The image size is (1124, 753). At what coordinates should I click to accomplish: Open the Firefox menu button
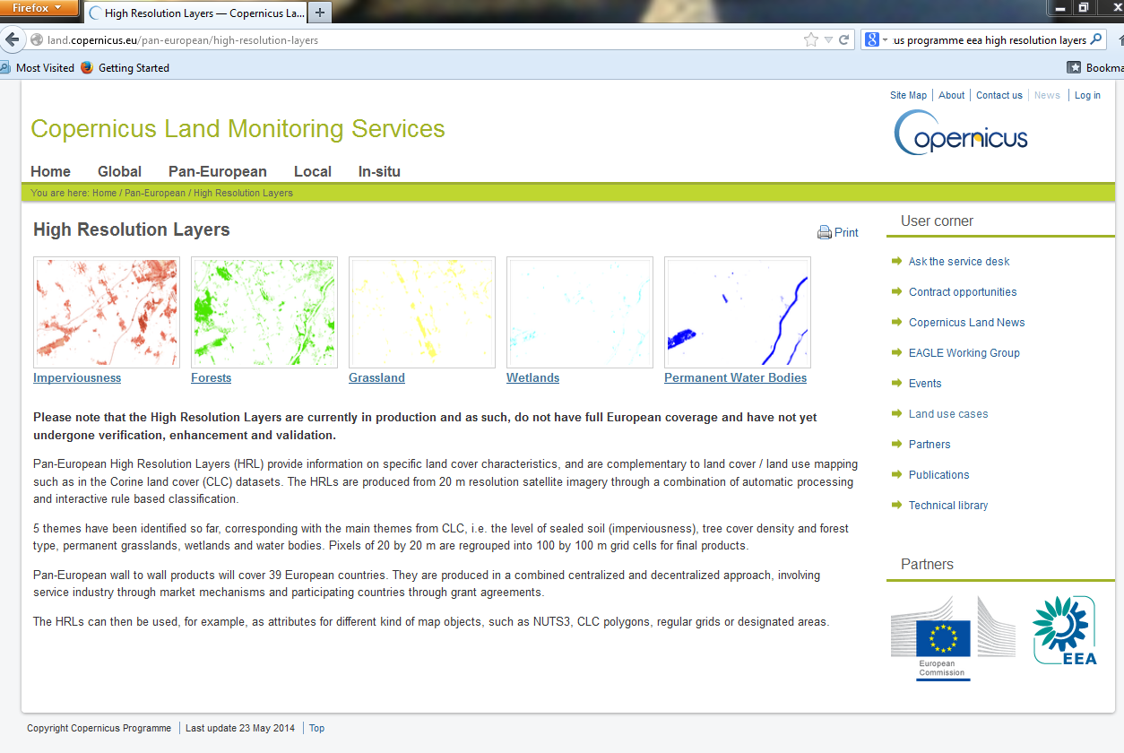(x=39, y=8)
